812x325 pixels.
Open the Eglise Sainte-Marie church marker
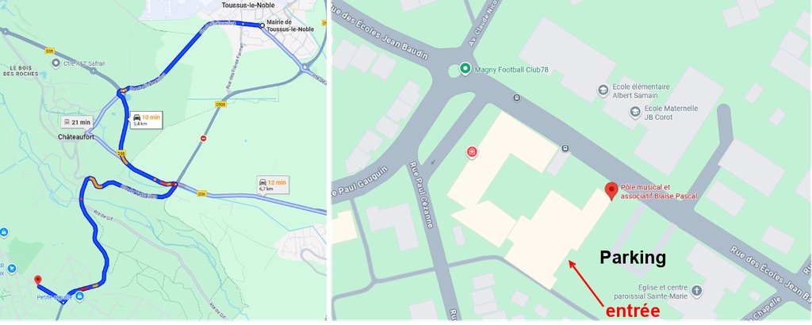tap(697, 290)
